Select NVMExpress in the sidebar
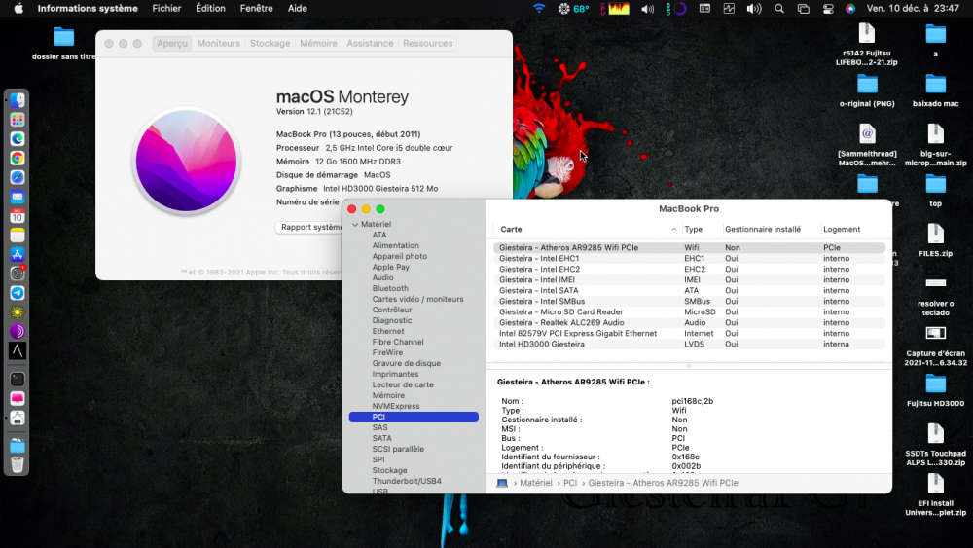Screen dimensions: 973x548 pyautogui.click(x=396, y=406)
